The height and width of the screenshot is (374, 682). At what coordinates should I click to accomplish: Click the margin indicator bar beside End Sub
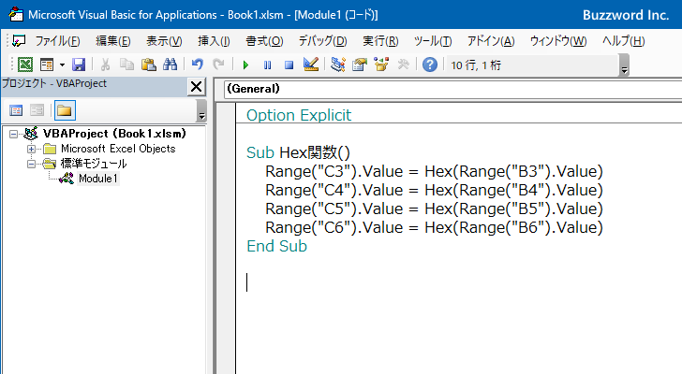coord(226,246)
